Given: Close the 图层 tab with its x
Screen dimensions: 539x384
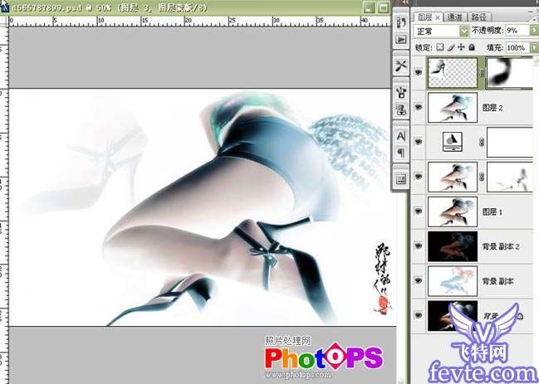Looking at the screenshot, I should pyautogui.click(x=438, y=17).
